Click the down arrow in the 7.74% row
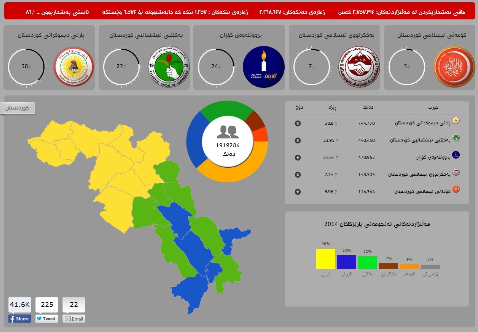Viewport: 478px width, 332px height. 298,175
